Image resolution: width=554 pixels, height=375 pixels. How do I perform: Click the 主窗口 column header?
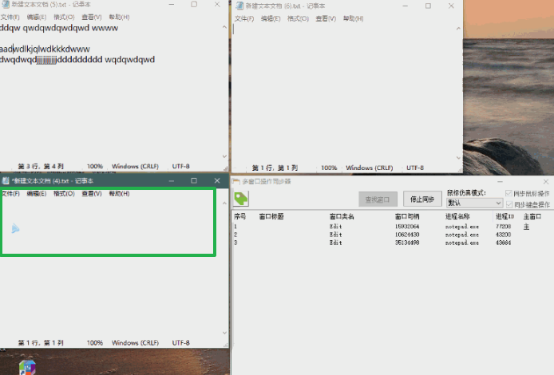(532, 216)
